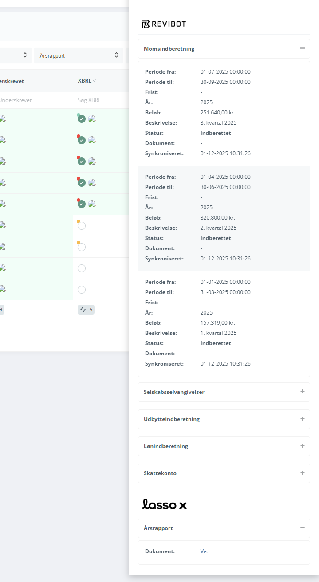Open the Årsrapport dropdown filter
Image resolution: width=319 pixels, height=582 pixels.
79,55
